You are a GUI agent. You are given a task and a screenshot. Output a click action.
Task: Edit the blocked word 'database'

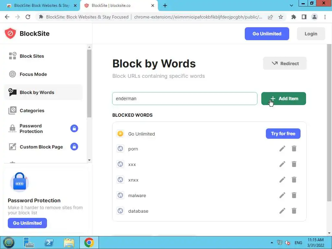tap(282, 211)
